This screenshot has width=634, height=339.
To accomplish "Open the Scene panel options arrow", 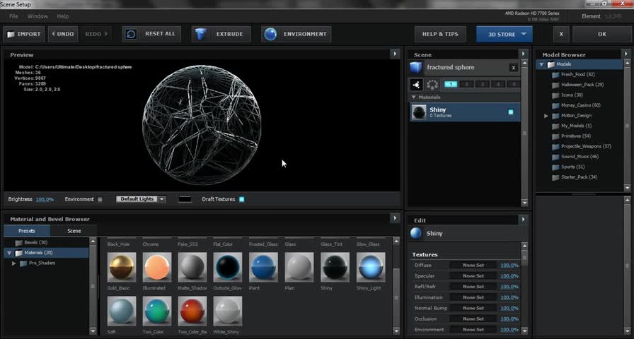I will coord(523,54).
